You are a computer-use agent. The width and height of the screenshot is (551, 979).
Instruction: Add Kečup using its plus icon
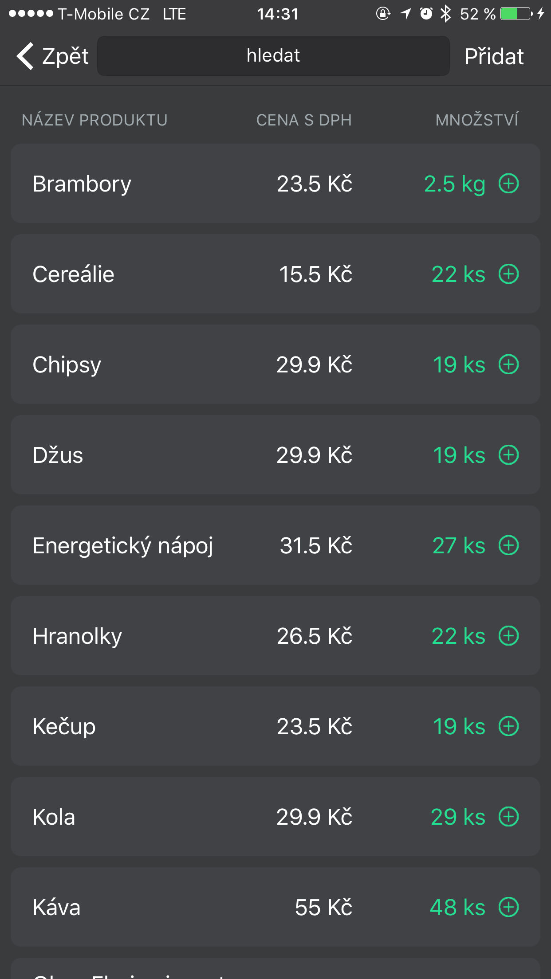[x=508, y=726]
